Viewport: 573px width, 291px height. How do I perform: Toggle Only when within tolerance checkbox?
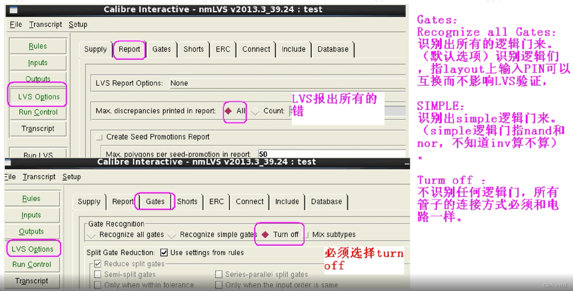97,285
